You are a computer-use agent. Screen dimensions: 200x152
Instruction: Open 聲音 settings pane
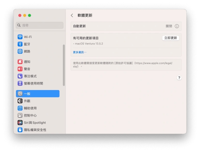27,69
